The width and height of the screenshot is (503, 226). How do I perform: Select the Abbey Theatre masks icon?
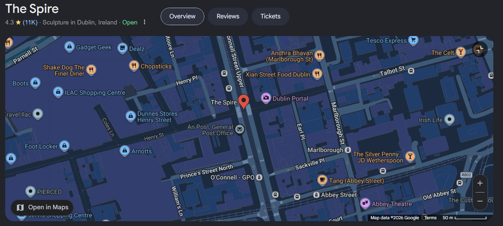coord(365,203)
